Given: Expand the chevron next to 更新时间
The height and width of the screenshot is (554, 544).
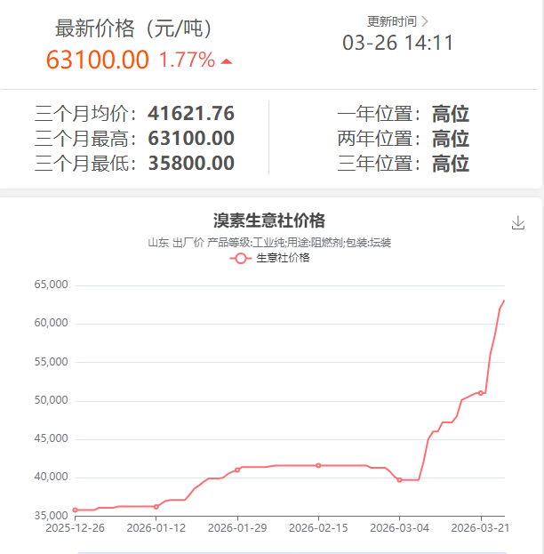Looking at the screenshot, I should pos(425,20).
